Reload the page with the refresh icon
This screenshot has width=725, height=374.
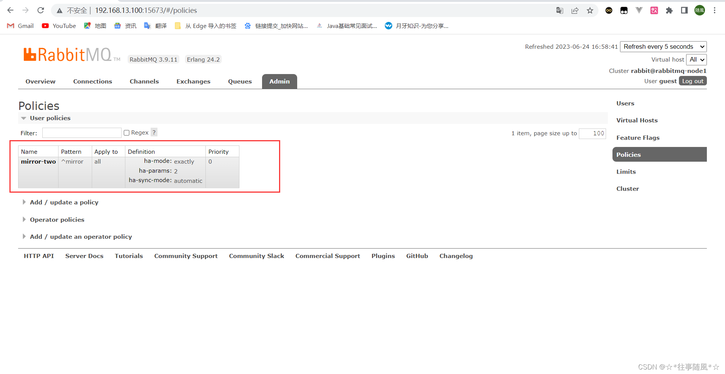click(41, 10)
